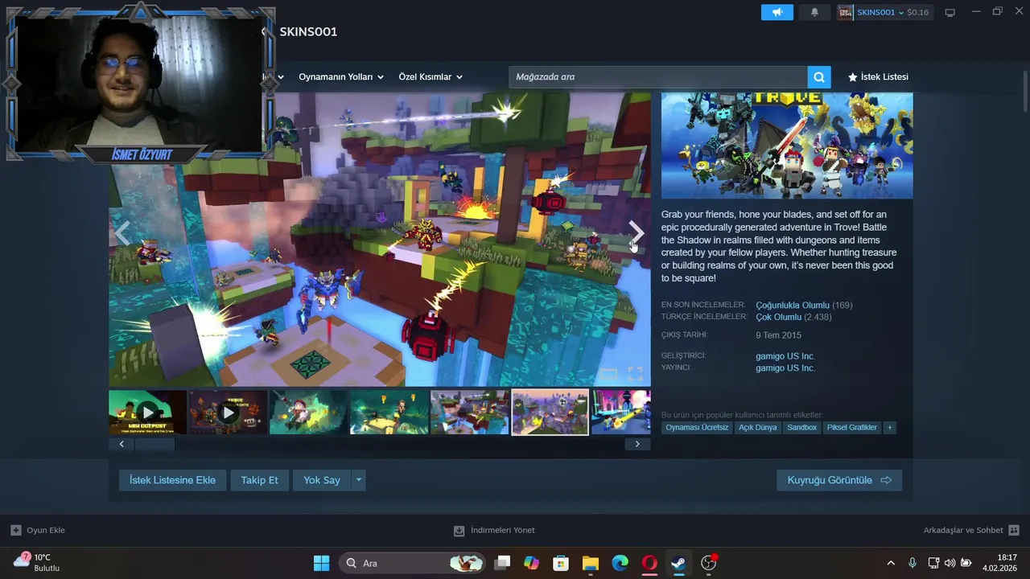This screenshot has width=1030, height=579.
Task: Click the Yok Say button
Action: click(322, 480)
